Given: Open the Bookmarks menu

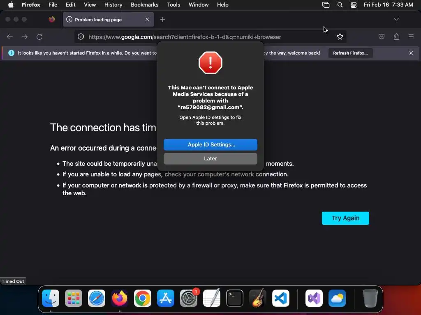Looking at the screenshot, I should (x=144, y=5).
